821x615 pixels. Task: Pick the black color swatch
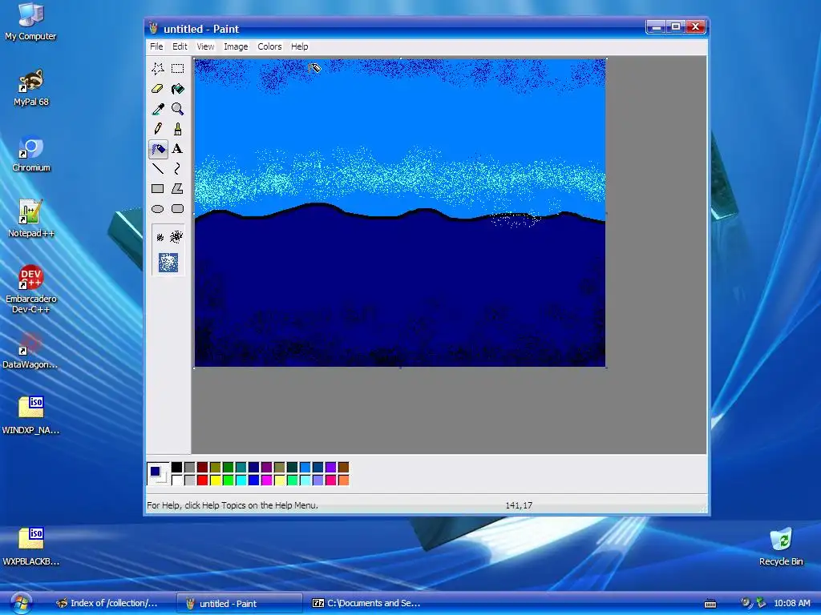(x=177, y=468)
